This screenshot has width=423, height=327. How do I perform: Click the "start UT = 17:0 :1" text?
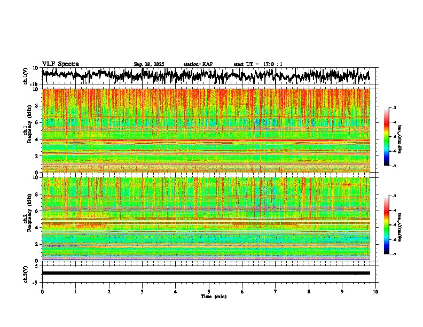(258, 64)
